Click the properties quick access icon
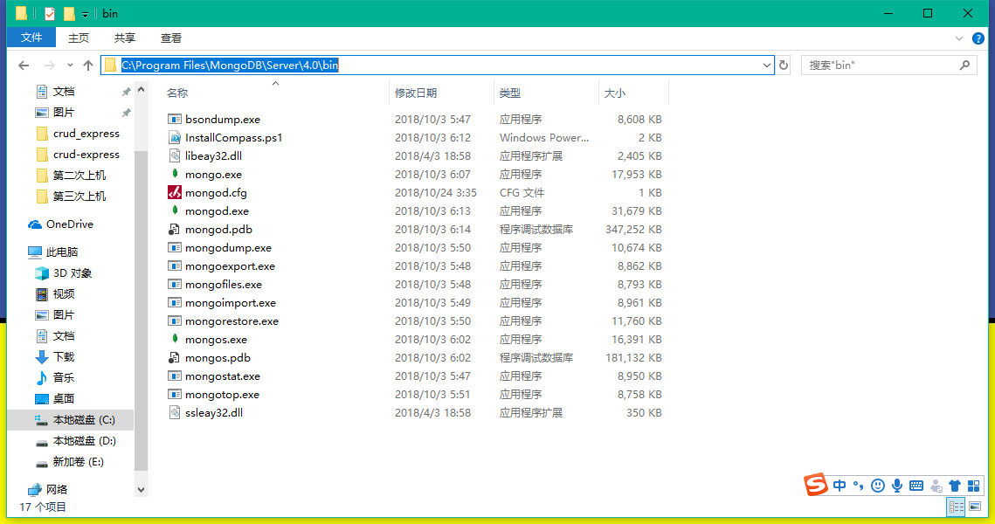This screenshot has height=524, width=995. point(50,13)
